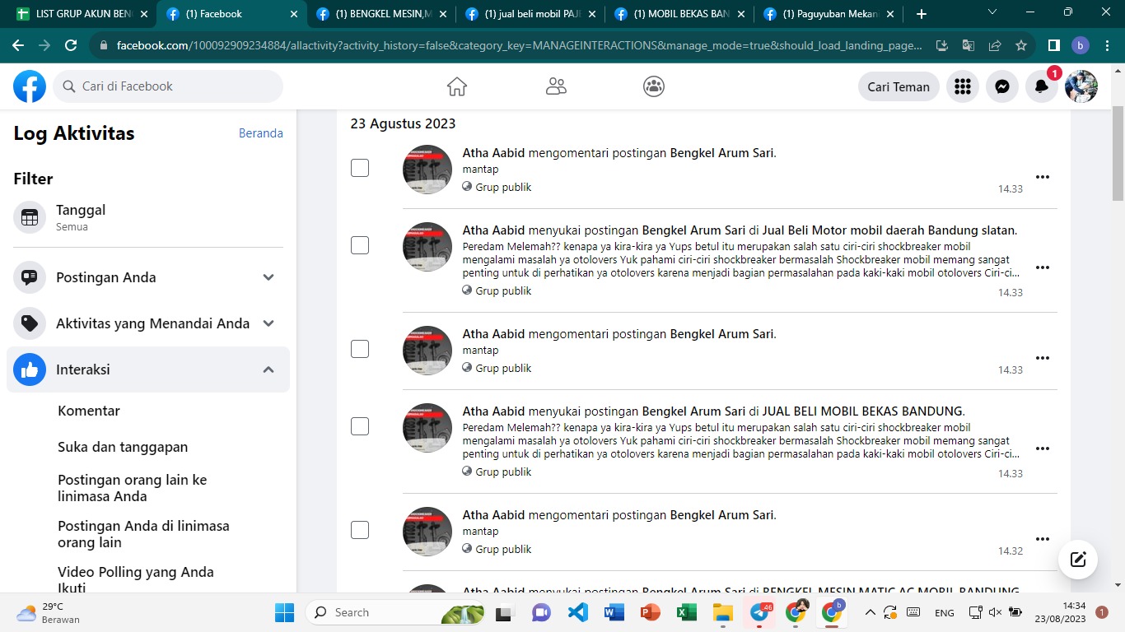This screenshot has width=1125, height=632.
Task: Open Windows Start menu
Action: tap(284, 612)
